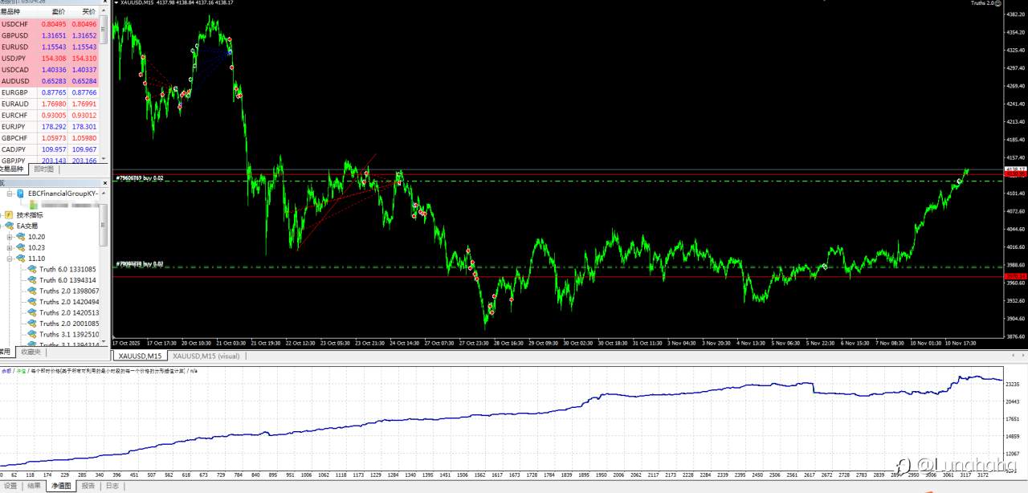The width and height of the screenshot is (1028, 493).
Task: Open the 结果 tab in the tester
Action: click(x=34, y=486)
